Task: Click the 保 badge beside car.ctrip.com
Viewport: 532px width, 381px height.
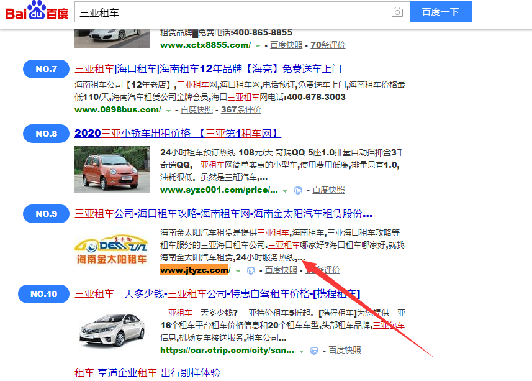Action: pos(314,351)
